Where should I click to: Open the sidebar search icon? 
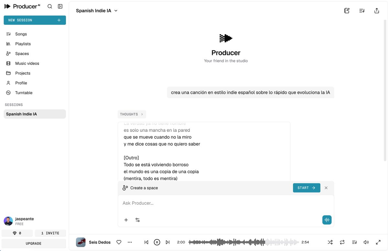pos(50,6)
